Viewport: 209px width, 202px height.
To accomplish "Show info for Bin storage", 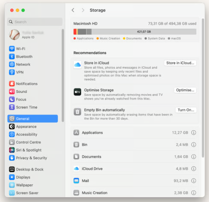I will (x=194, y=145).
